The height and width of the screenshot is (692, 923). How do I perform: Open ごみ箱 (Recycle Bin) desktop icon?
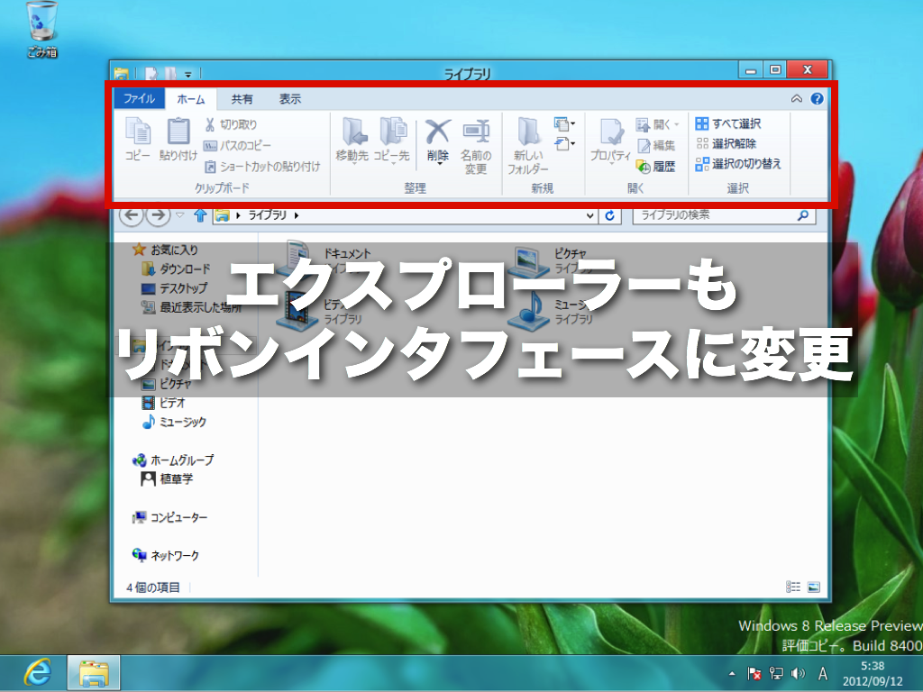(x=42, y=30)
